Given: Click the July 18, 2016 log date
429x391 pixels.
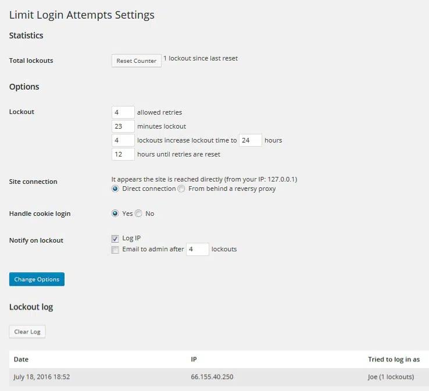Looking at the screenshot, I should (x=41, y=377).
